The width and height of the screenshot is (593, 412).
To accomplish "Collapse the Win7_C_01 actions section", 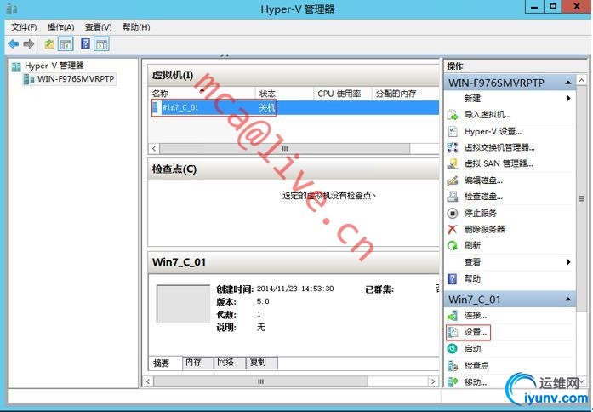I will point(568,300).
